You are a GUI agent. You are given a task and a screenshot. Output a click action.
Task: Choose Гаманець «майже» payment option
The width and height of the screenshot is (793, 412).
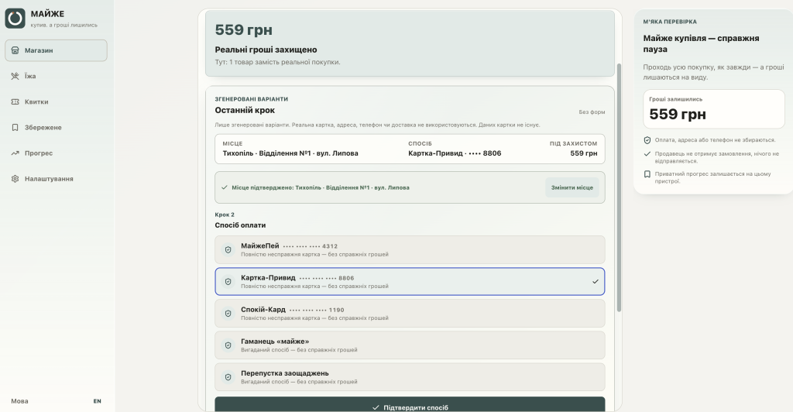point(410,345)
